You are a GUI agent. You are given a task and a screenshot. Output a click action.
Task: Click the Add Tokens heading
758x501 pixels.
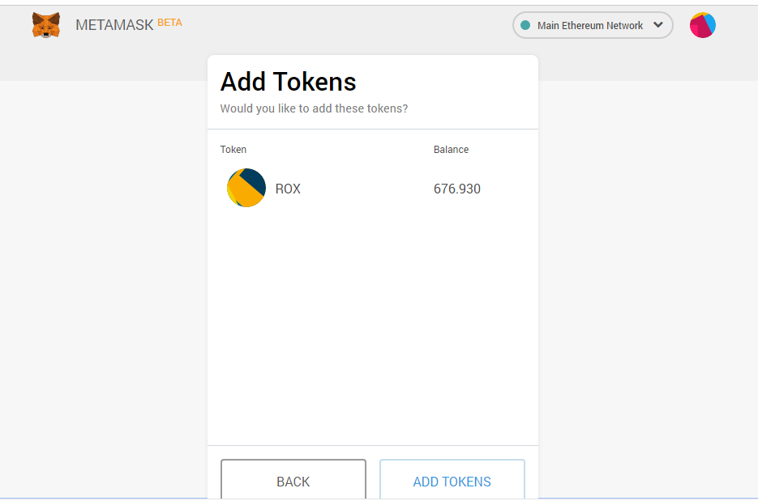(x=288, y=82)
